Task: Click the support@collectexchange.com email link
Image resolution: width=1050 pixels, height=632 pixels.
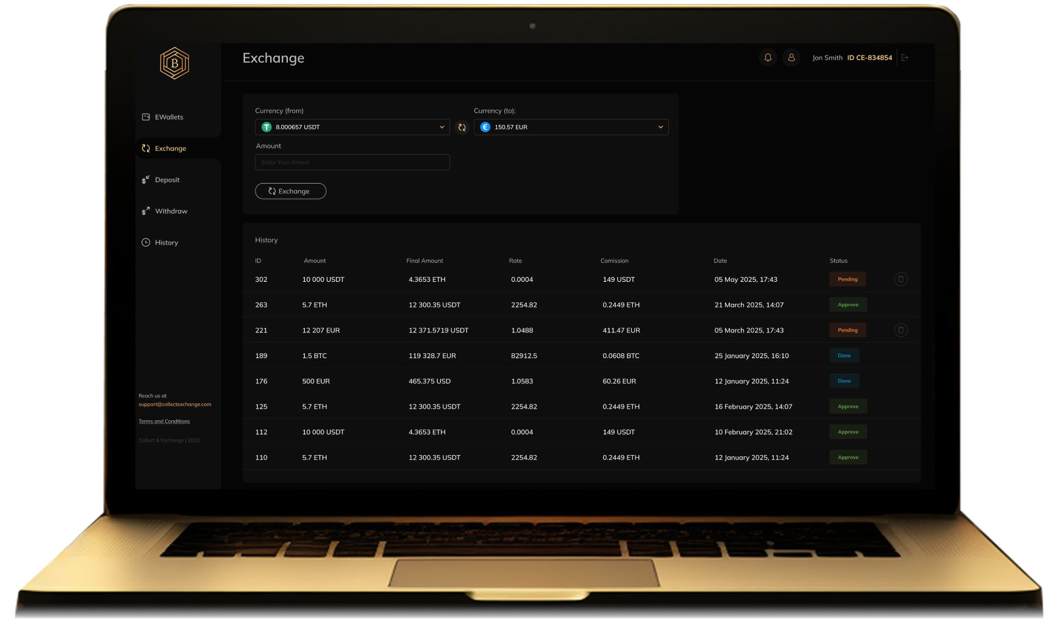Action: click(174, 404)
